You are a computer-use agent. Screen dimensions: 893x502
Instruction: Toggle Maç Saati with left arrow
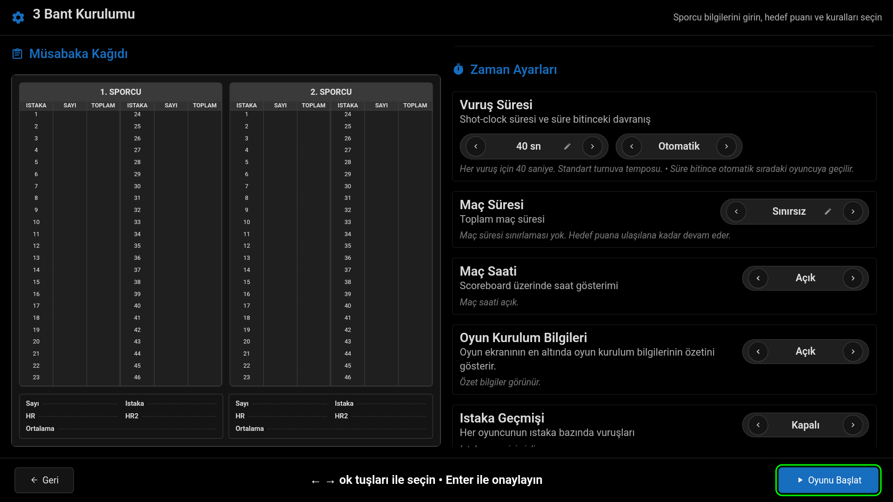click(x=758, y=278)
